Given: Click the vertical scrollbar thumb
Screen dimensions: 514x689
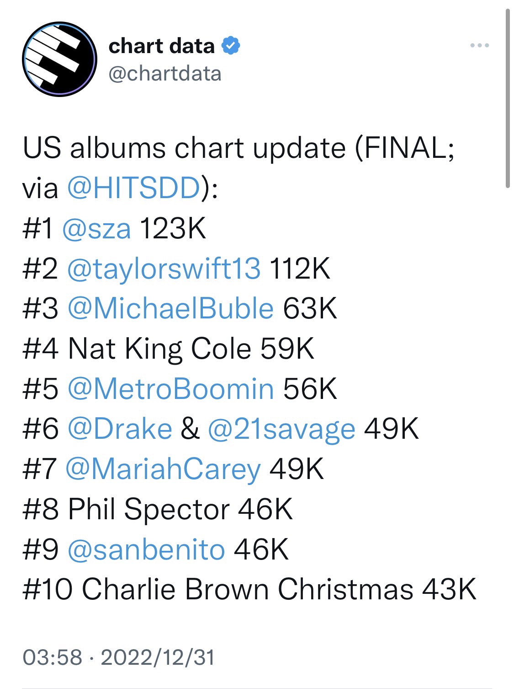Looking at the screenshot, I should pos(508,98).
